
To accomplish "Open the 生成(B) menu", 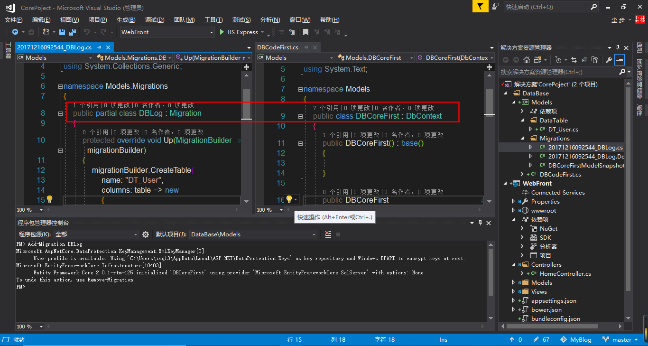I will coord(126,20).
